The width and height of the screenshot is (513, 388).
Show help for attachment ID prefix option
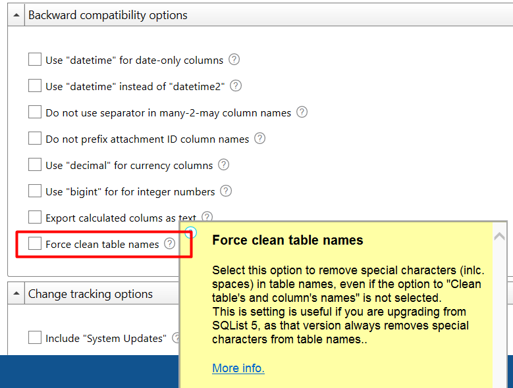pos(259,139)
